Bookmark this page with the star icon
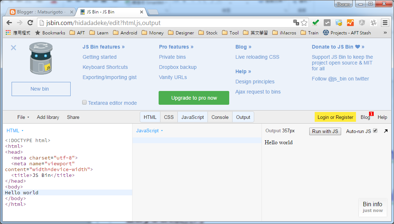Viewport: 394px width, 224px height. click(x=304, y=22)
